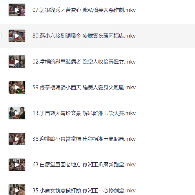Tick the checkbox beside episode 80 row
This screenshot has width=195, height=195.
(1, 36)
